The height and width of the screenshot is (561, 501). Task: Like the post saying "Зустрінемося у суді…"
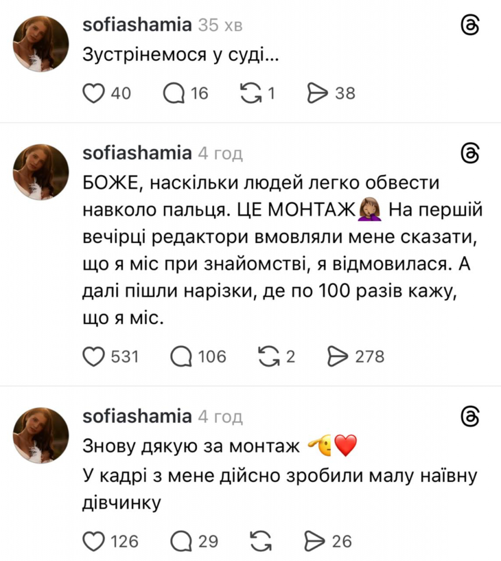95,93
